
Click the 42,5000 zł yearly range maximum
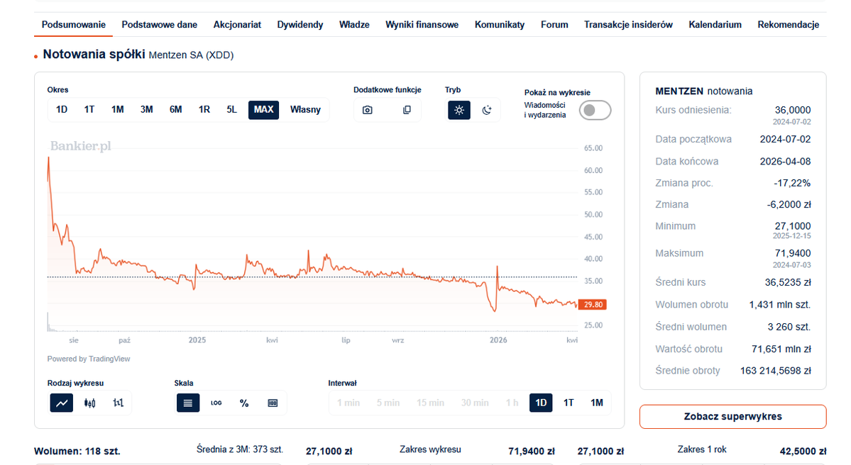803,451
